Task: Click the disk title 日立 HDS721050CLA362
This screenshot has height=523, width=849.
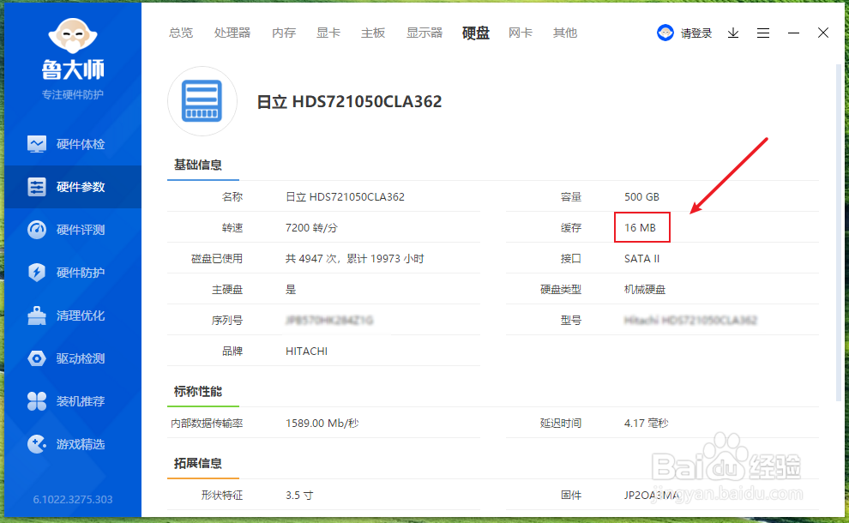Action: coord(349,101)
